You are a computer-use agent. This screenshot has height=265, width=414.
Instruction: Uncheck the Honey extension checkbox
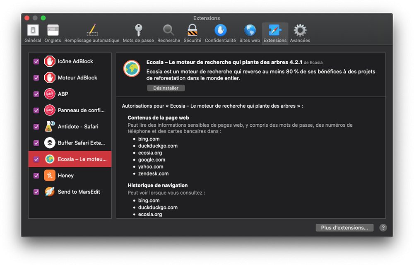point(36,176)
